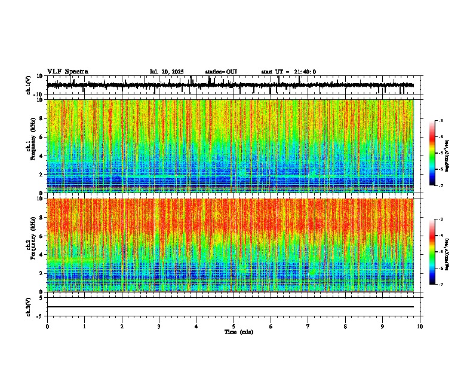This screenshot has width=473, height=366.
Task: Click the ch.1 color scale PSD unit label
Action: click(447, 155)
